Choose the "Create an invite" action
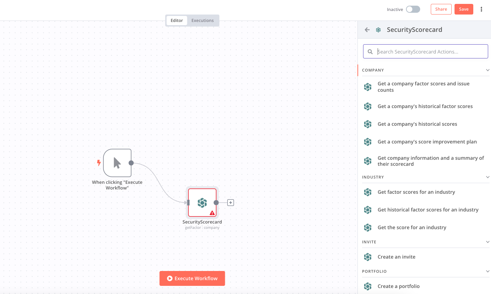Image resolution: width=491 pixels, height=294 pixels. click(x=396, y=257)
